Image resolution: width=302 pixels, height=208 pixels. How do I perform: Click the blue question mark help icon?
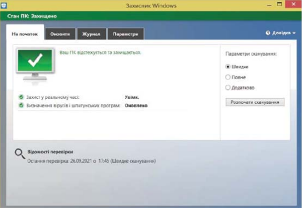pos(268,33)
